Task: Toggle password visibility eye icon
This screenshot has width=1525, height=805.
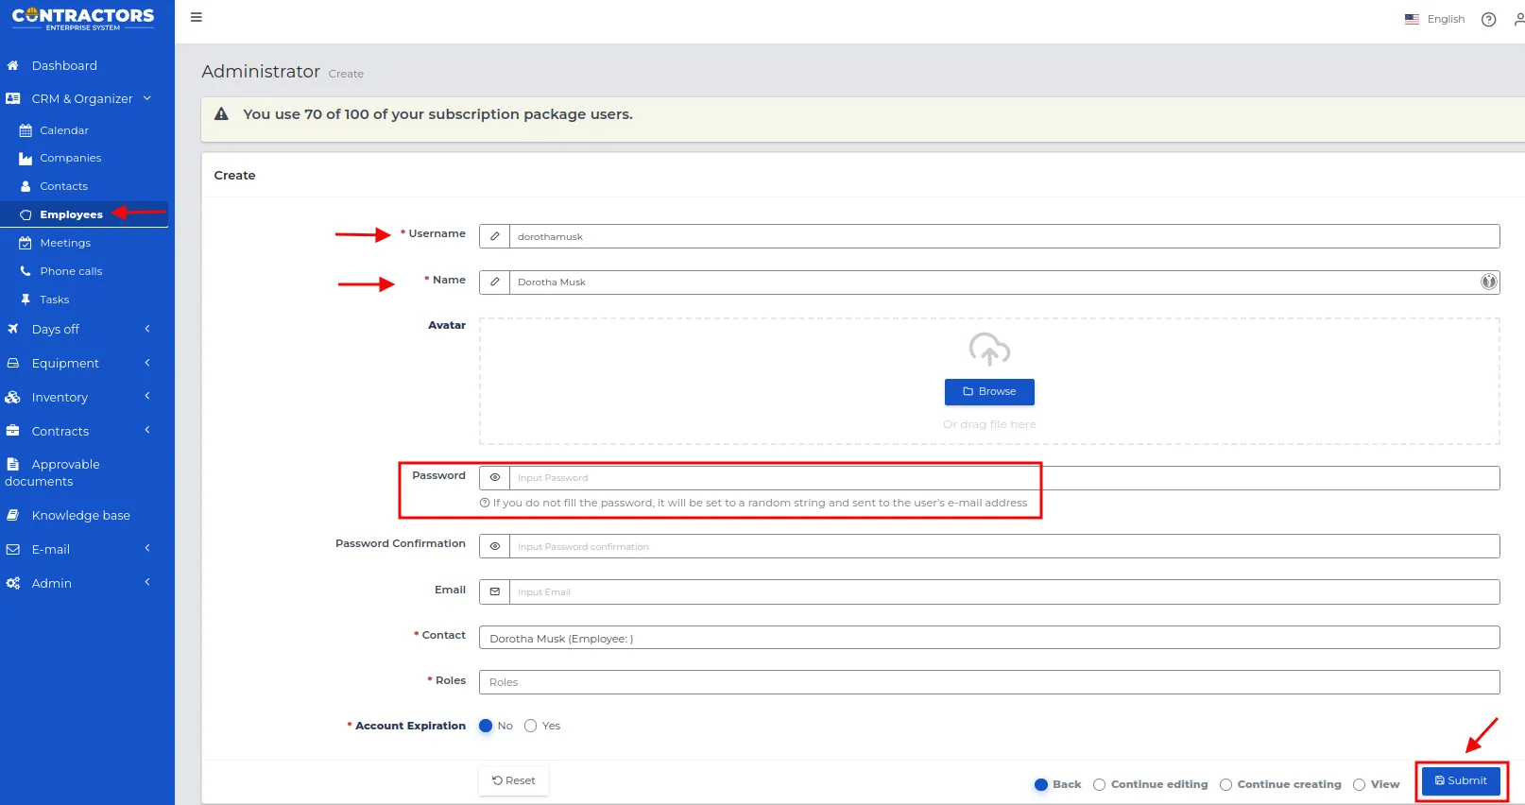Action: pos(495,478)
